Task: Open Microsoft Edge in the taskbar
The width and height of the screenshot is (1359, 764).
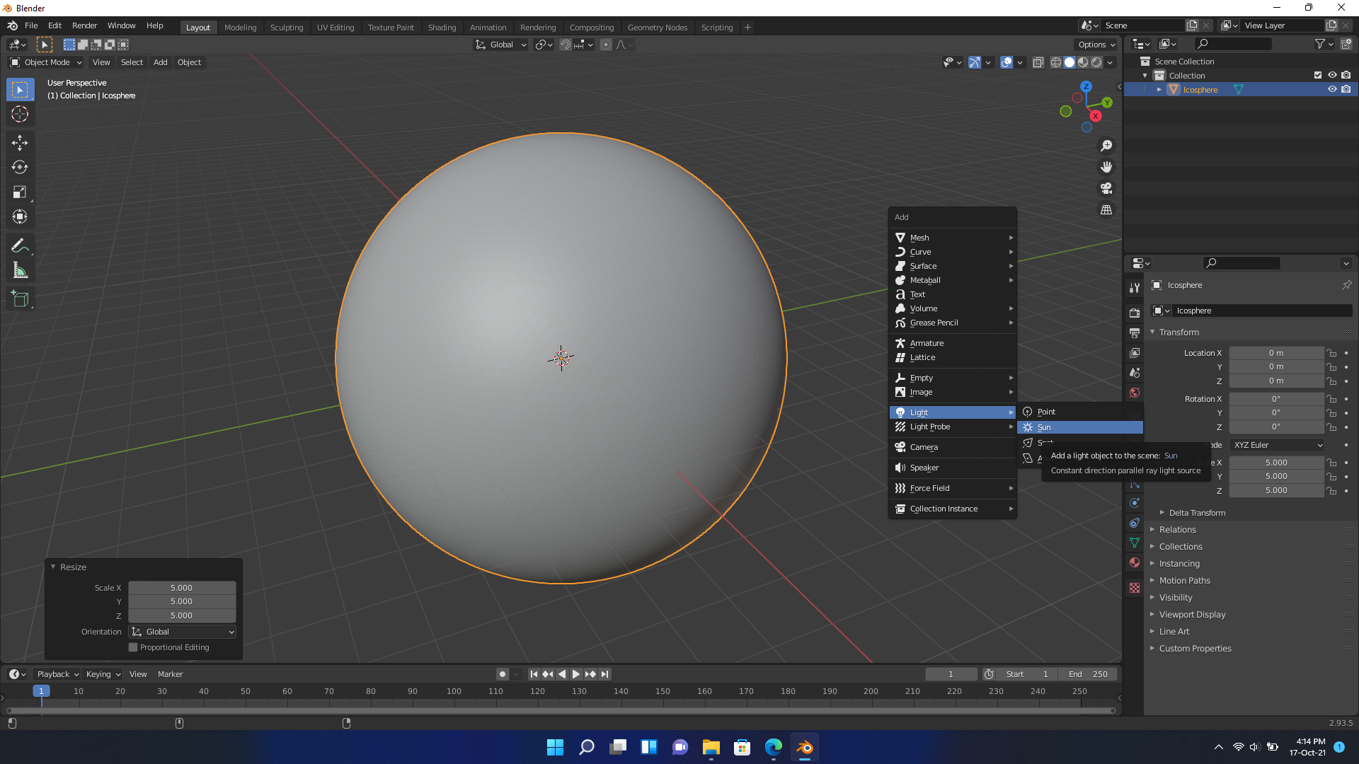Action: click(774, 747)
